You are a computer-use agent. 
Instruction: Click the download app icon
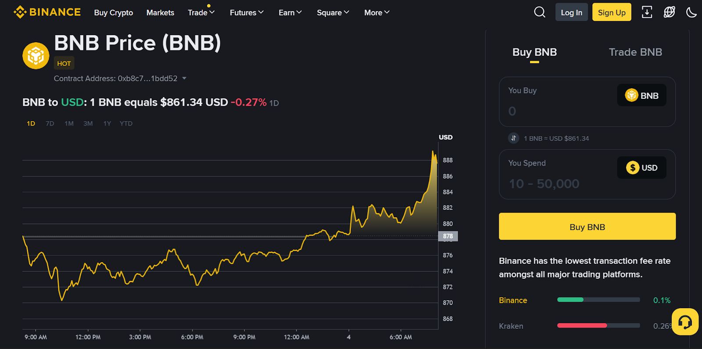647,12
